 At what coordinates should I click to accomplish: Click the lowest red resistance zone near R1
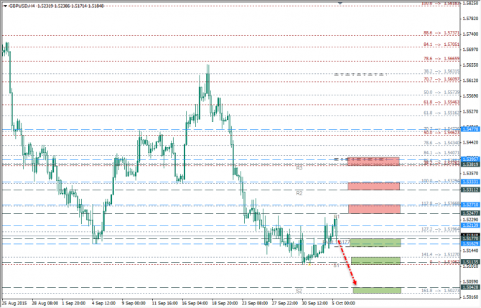[x=373, y=209]
